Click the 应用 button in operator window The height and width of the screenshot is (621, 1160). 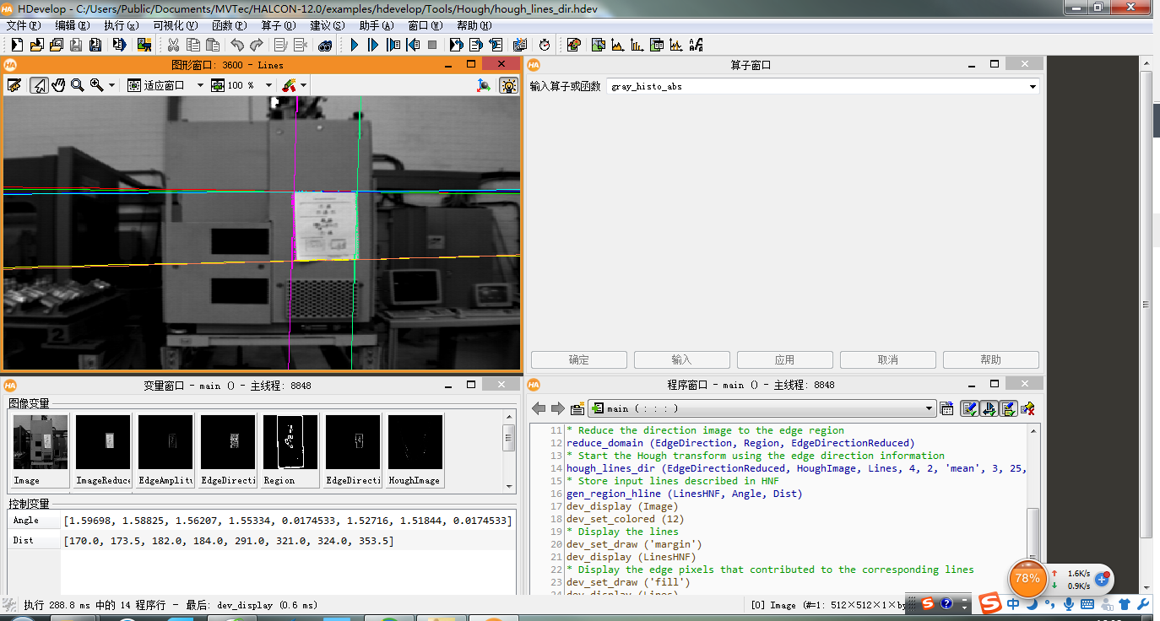pyautogui.click(x=784, y=359)
